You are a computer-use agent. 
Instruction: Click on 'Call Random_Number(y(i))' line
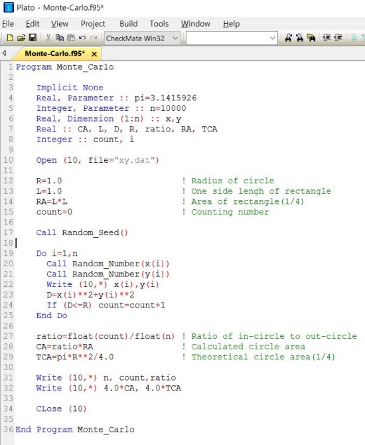pos(108,274)
